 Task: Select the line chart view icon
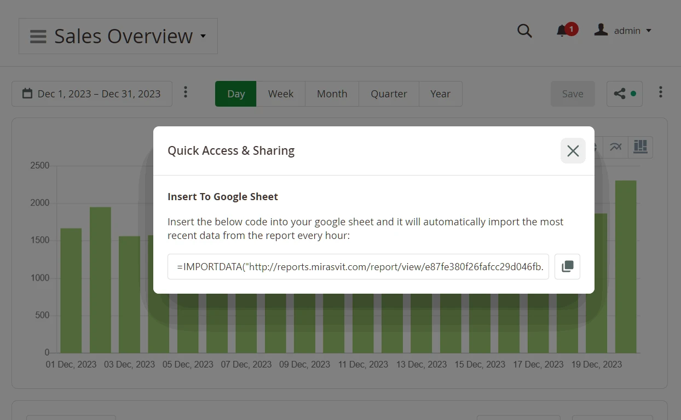click(x=615, y=147)
